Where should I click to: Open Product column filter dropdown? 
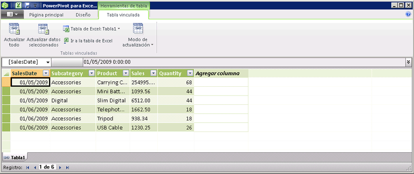point(126,73)
